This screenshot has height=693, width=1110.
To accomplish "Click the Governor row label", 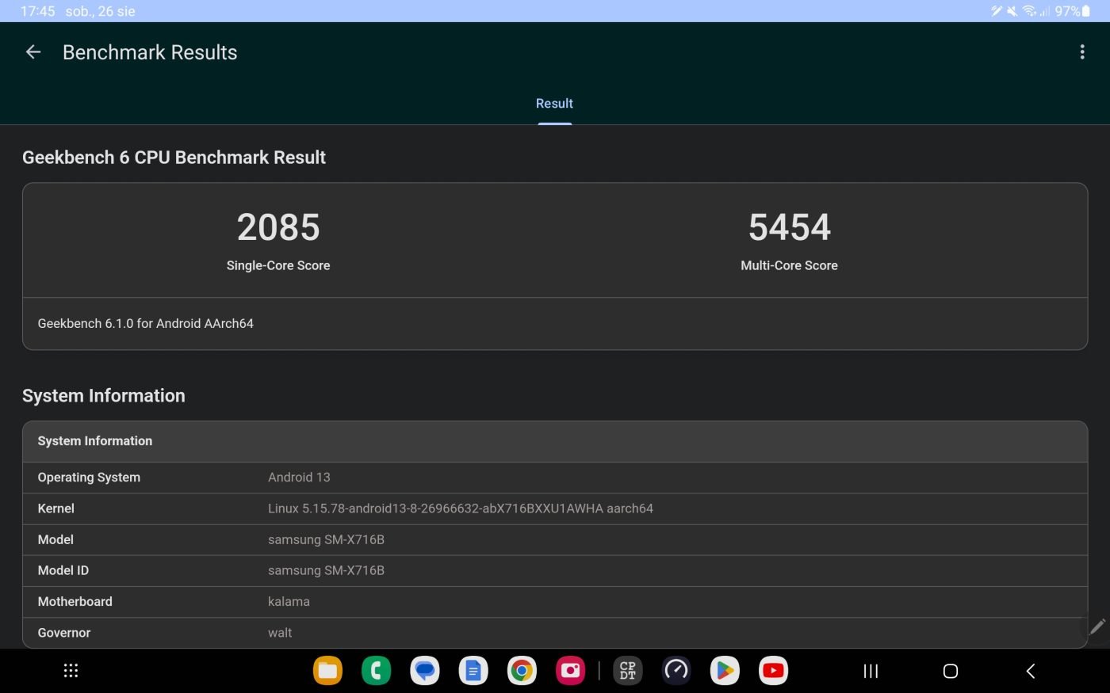I will (64, 633).
